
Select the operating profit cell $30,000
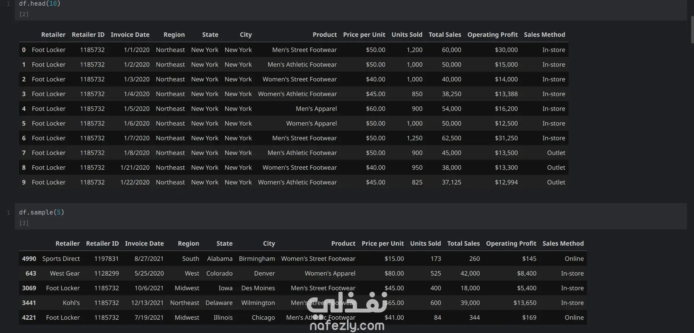point(506,50)
